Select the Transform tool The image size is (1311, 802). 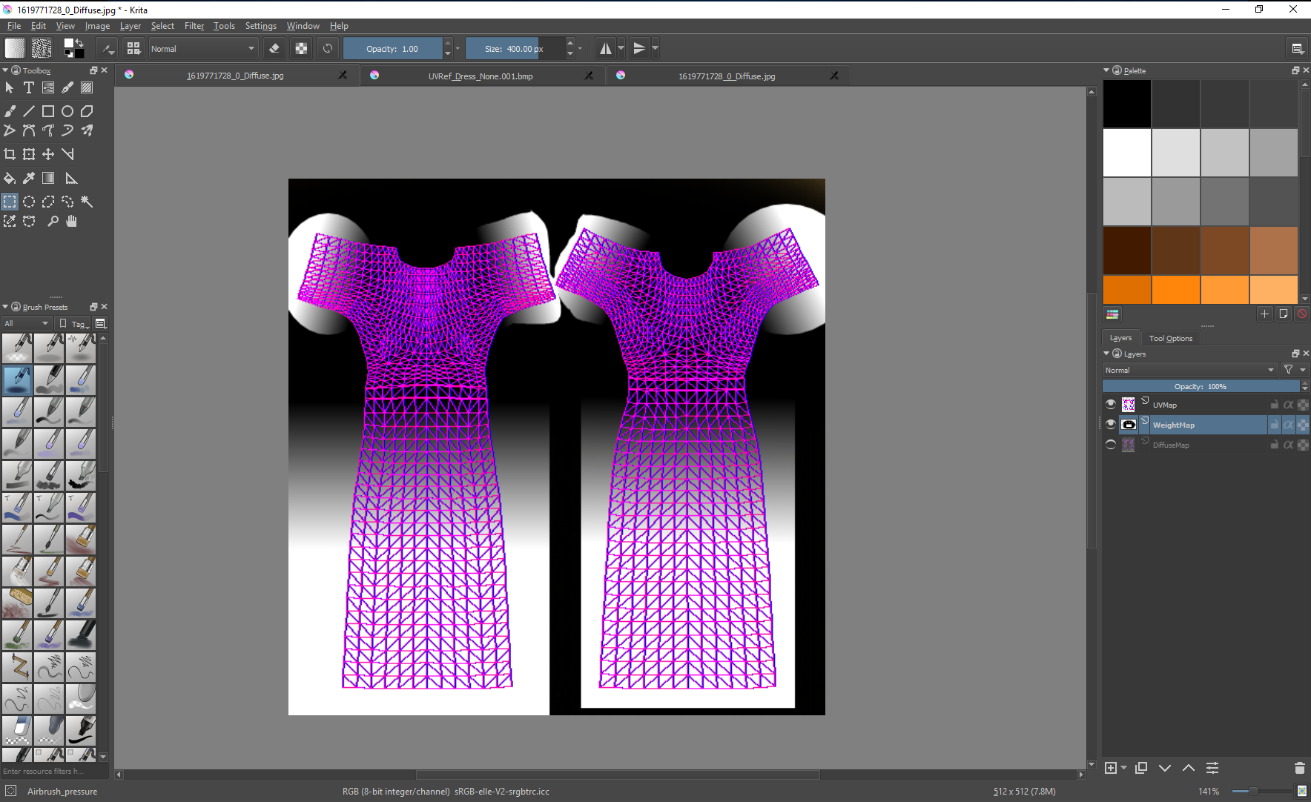[29, 154]
